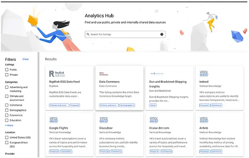Enable Advertising and marketing category

[x=7, y=87]
